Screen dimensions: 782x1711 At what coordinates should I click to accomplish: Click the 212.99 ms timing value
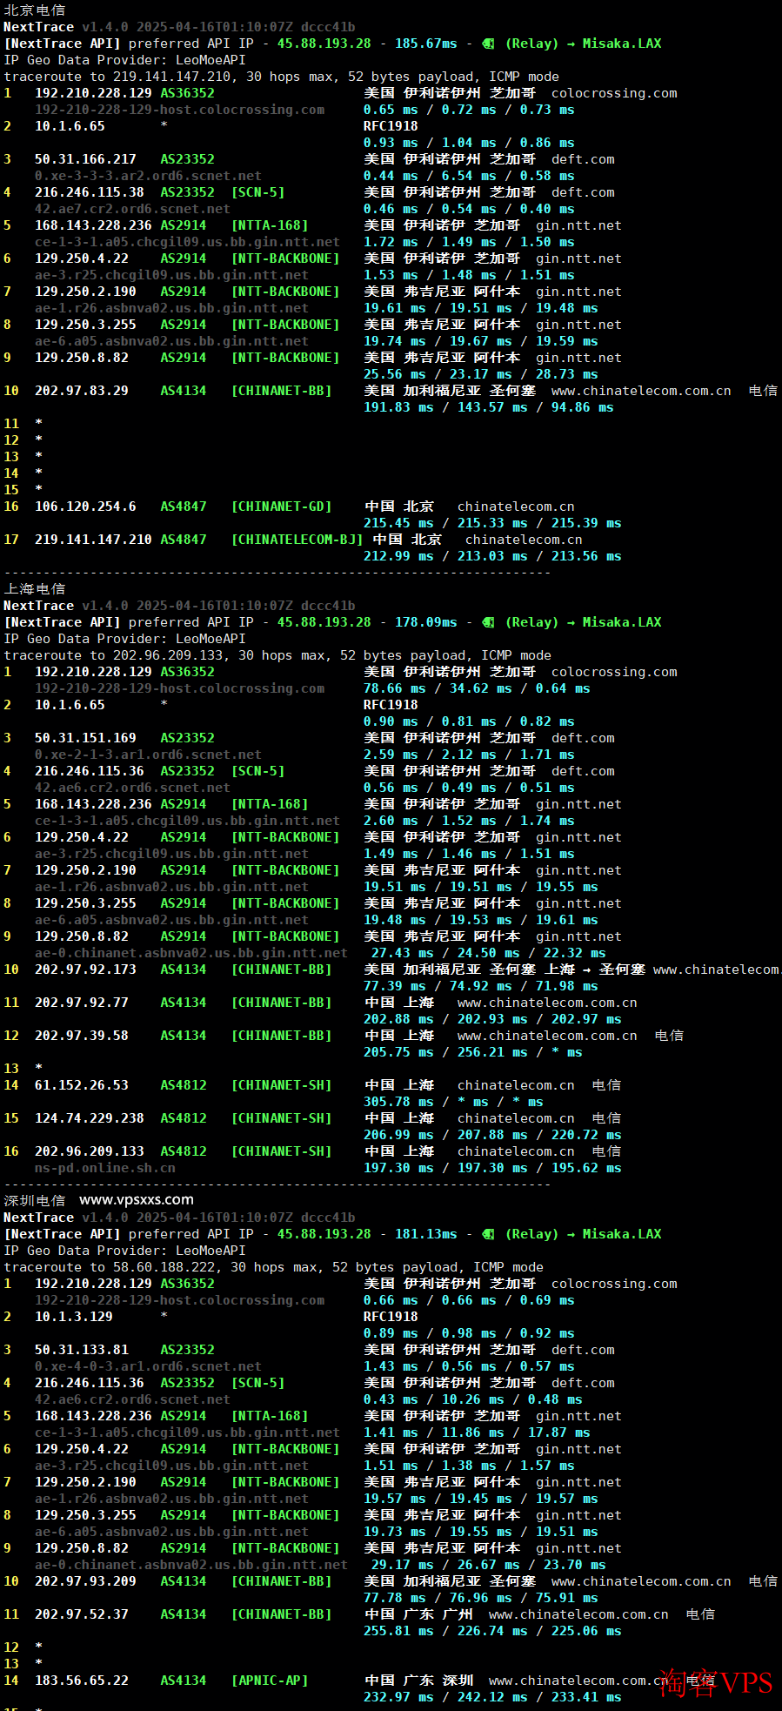point(398,556)
